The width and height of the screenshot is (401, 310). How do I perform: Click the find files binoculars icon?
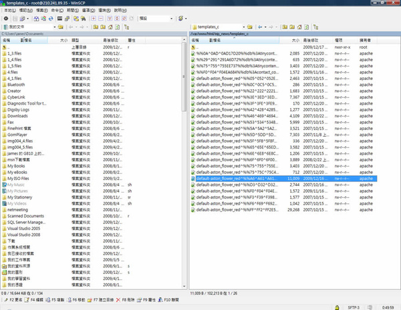[83, 19]
